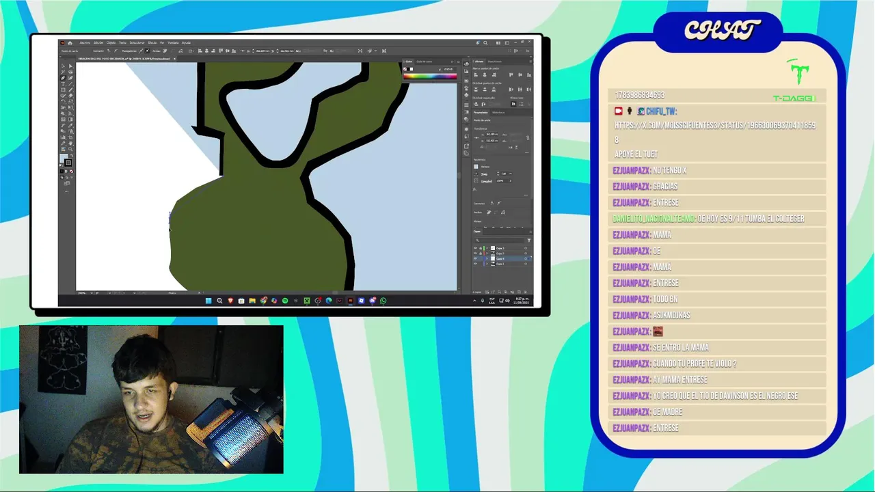Viewport: 875px width, 492px height.
Task: Pick a color from the spectrum bar
Action: [x=430, y=76]
